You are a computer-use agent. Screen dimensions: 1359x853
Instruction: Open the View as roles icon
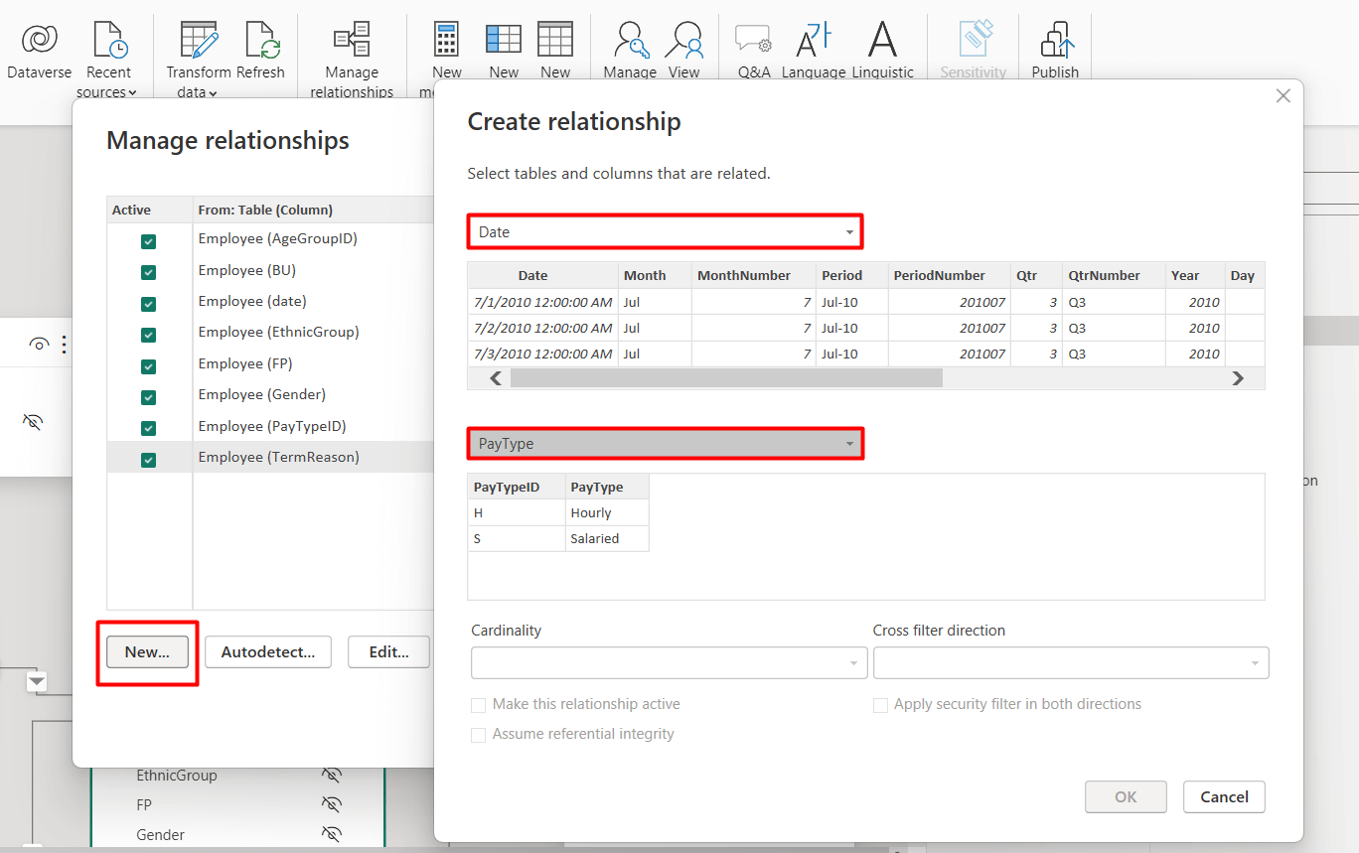[x=683, y=40]
